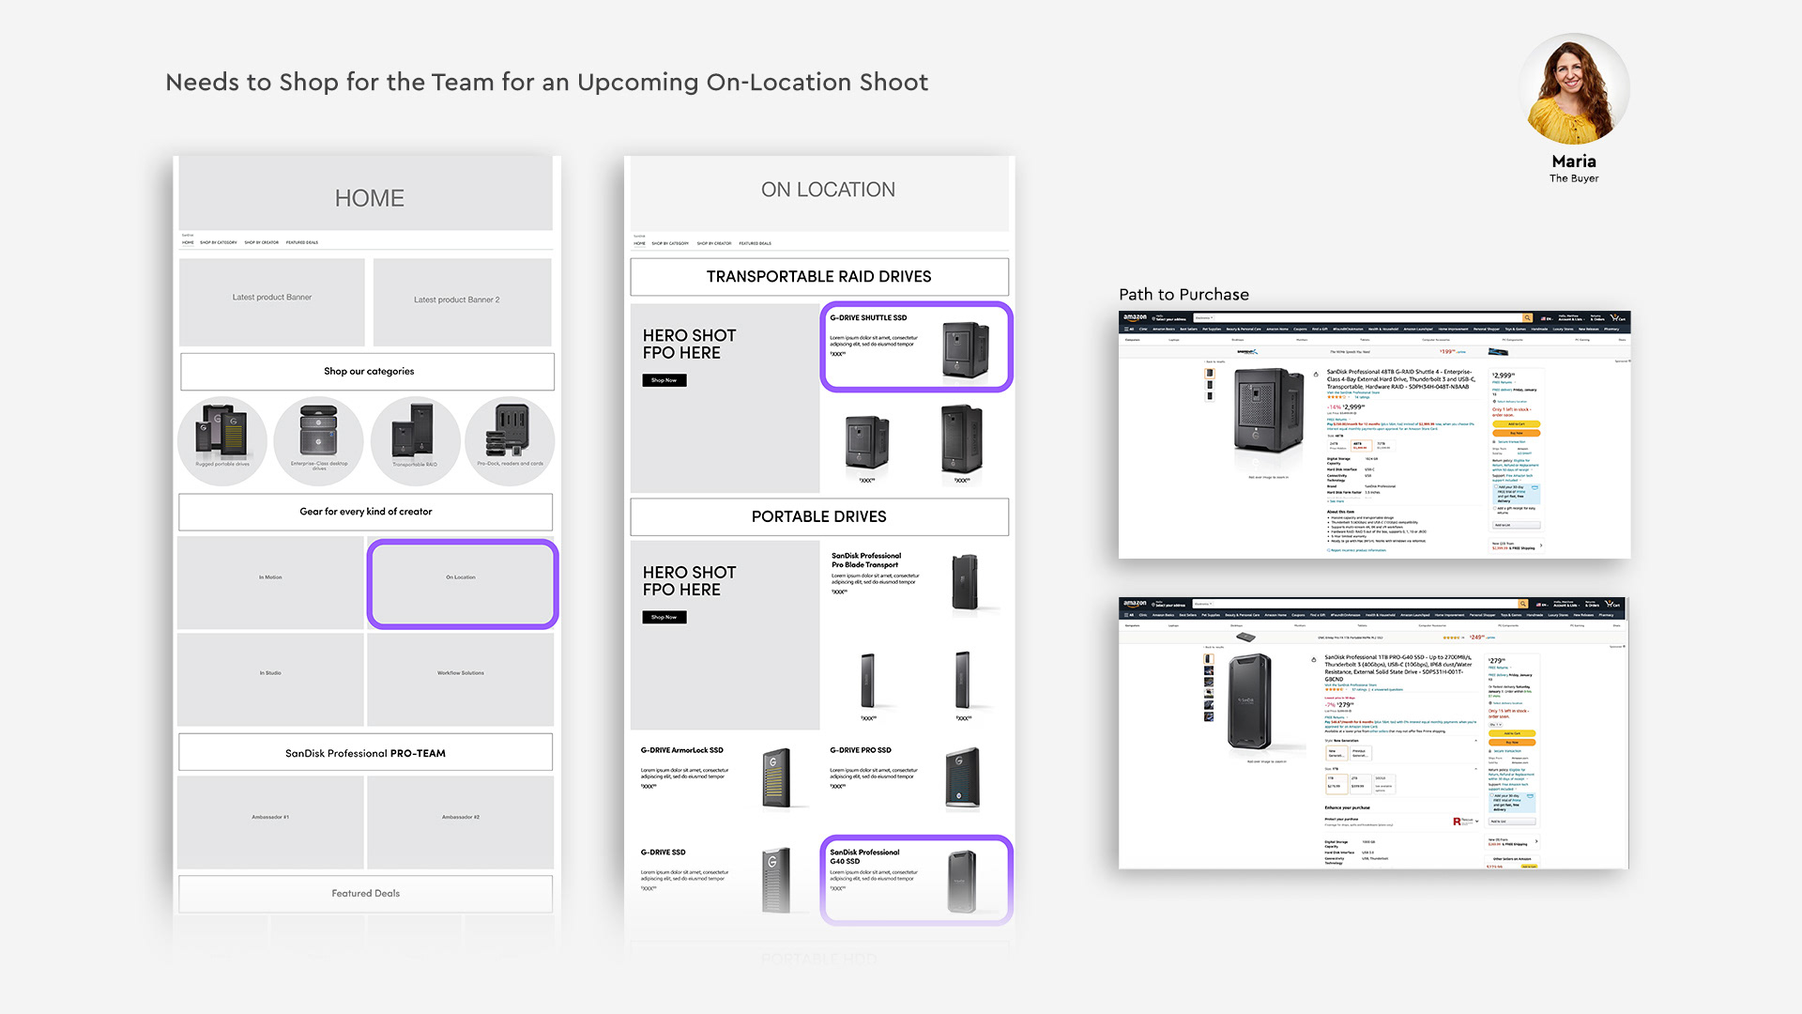Open the In Studio creator tile
Screen dimensions: 1802x1014
coord(270,679)
